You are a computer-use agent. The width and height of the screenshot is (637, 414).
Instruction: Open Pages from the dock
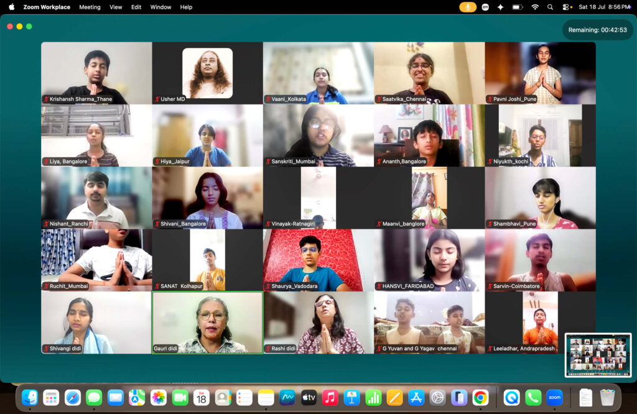click(x=394, y=398)
